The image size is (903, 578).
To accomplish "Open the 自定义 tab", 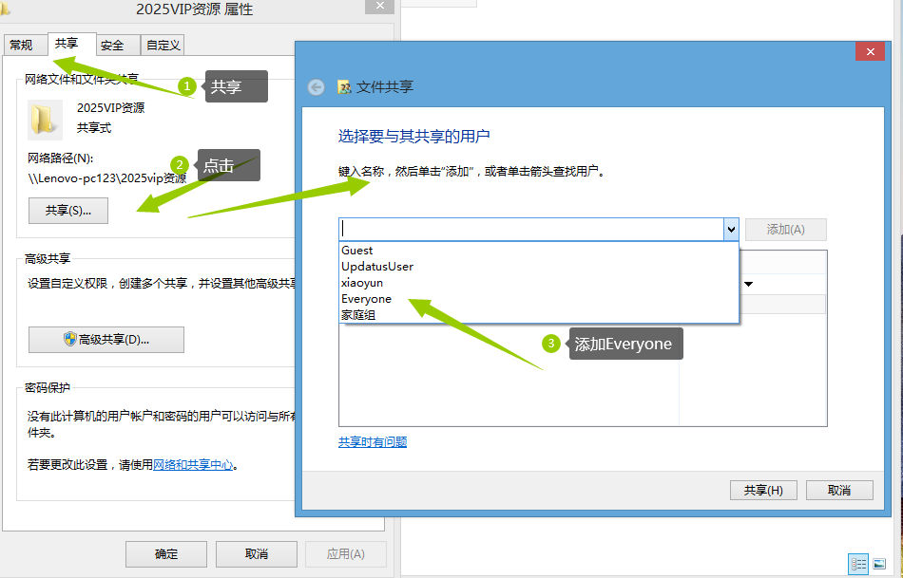I will click(163, 45).
